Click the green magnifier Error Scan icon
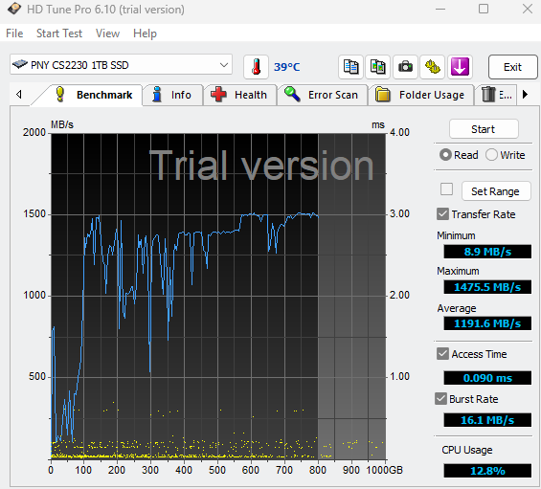 point(292,94)
